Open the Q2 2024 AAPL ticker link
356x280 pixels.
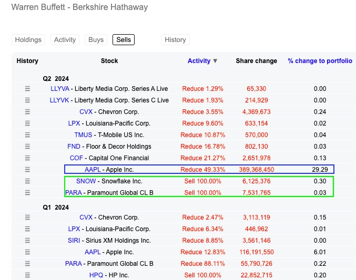[x=93, y=170]
